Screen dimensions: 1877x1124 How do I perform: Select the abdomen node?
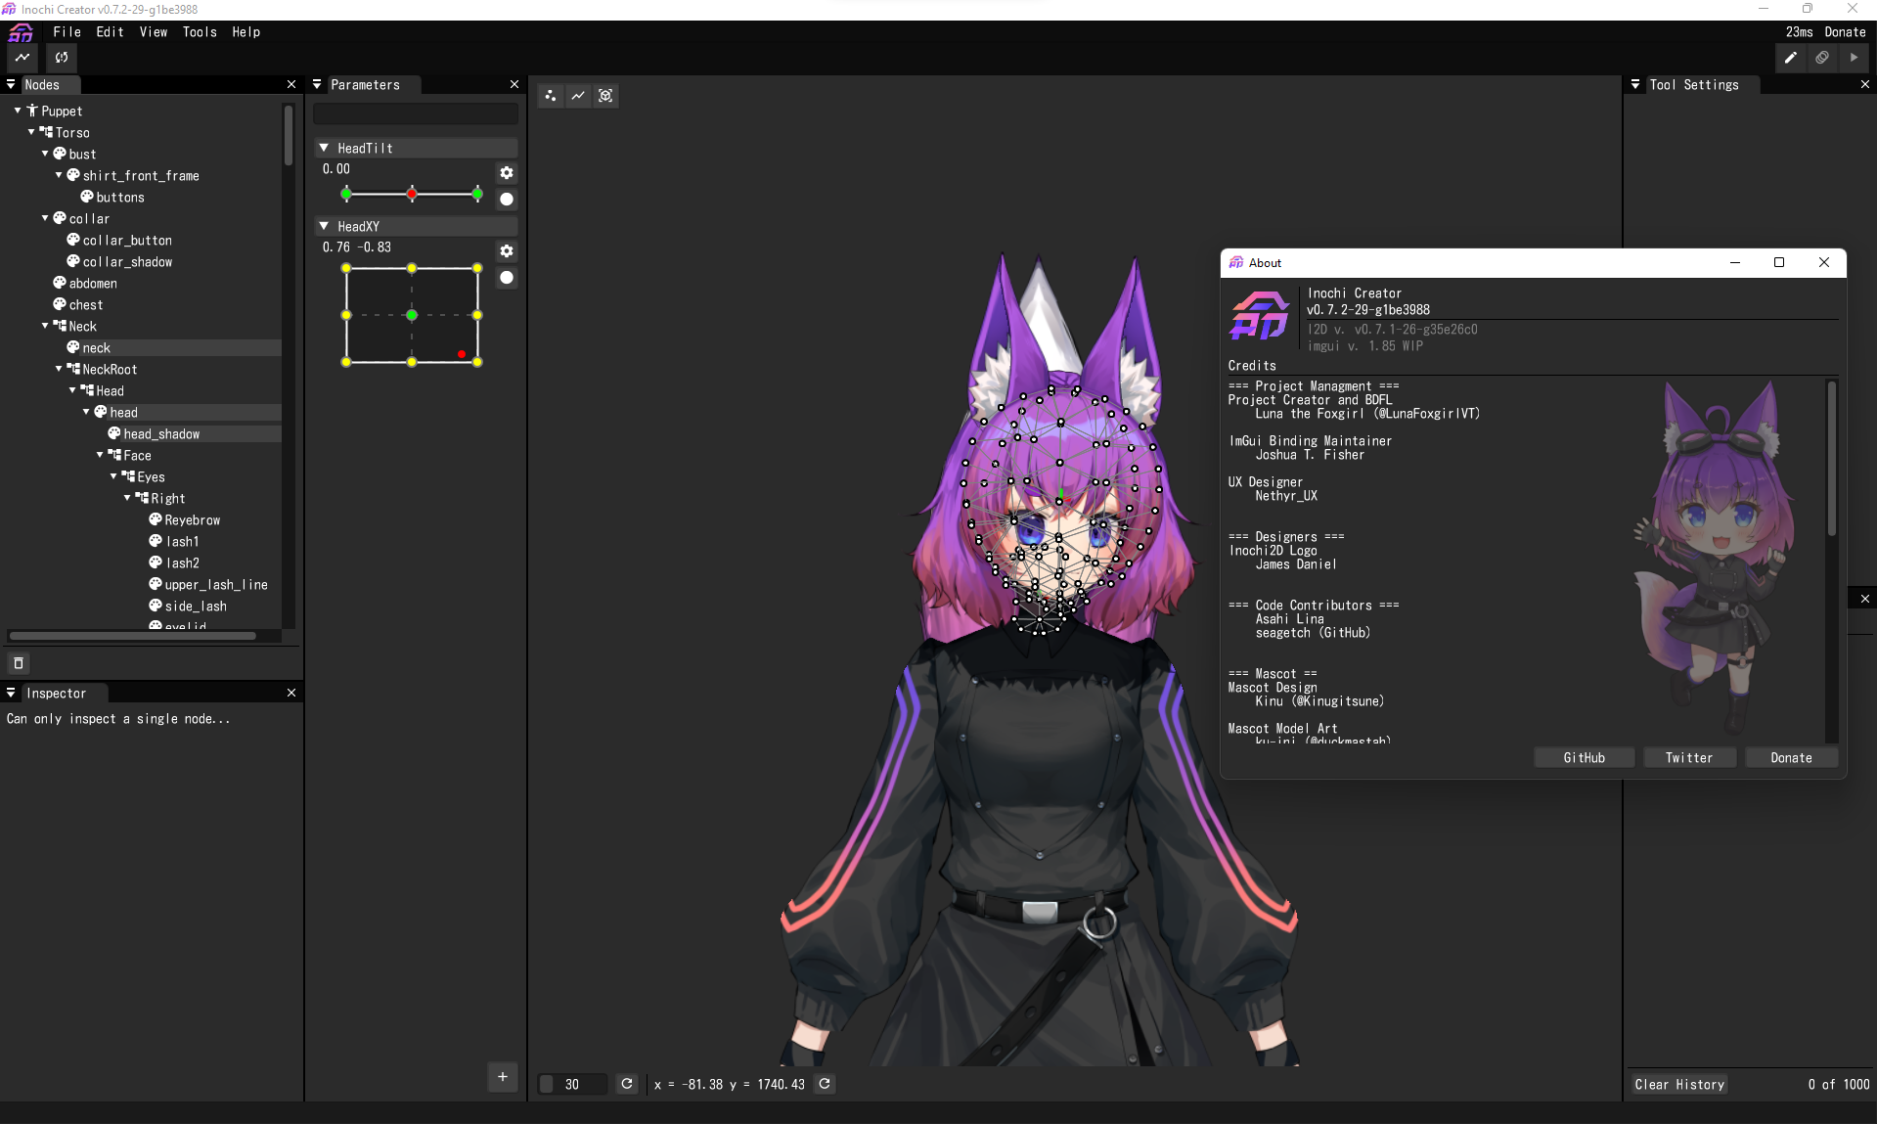[93, 283]
